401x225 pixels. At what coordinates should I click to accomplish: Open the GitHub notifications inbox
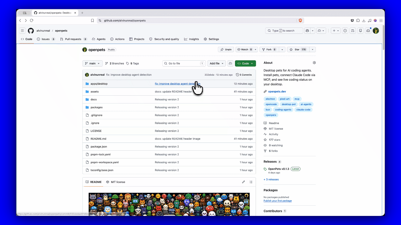click(x=368, y=31)
